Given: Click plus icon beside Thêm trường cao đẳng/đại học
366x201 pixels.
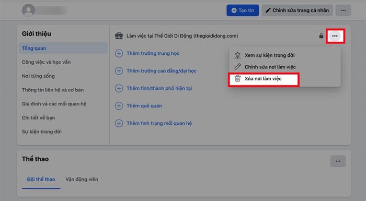Looking at the screenshot, I should [119, 71].
